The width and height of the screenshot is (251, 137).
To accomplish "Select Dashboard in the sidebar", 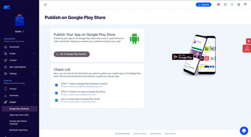I will [x=14, y=47].
